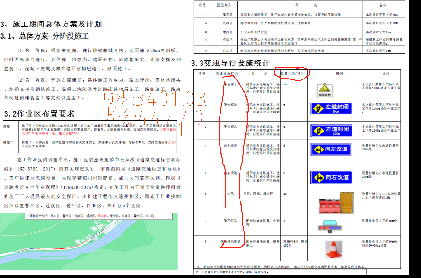Click the purpose text 引导车流有序行进

click(254, 32)
